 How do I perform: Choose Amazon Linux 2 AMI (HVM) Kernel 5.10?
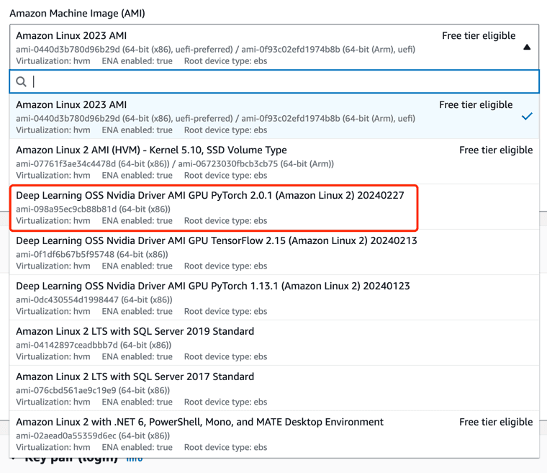click(x=151, y=150)
